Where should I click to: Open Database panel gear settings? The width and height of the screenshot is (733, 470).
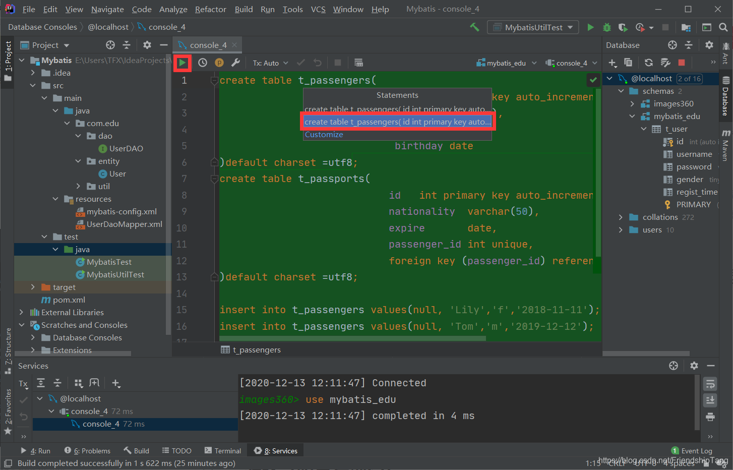click(709, 45)
